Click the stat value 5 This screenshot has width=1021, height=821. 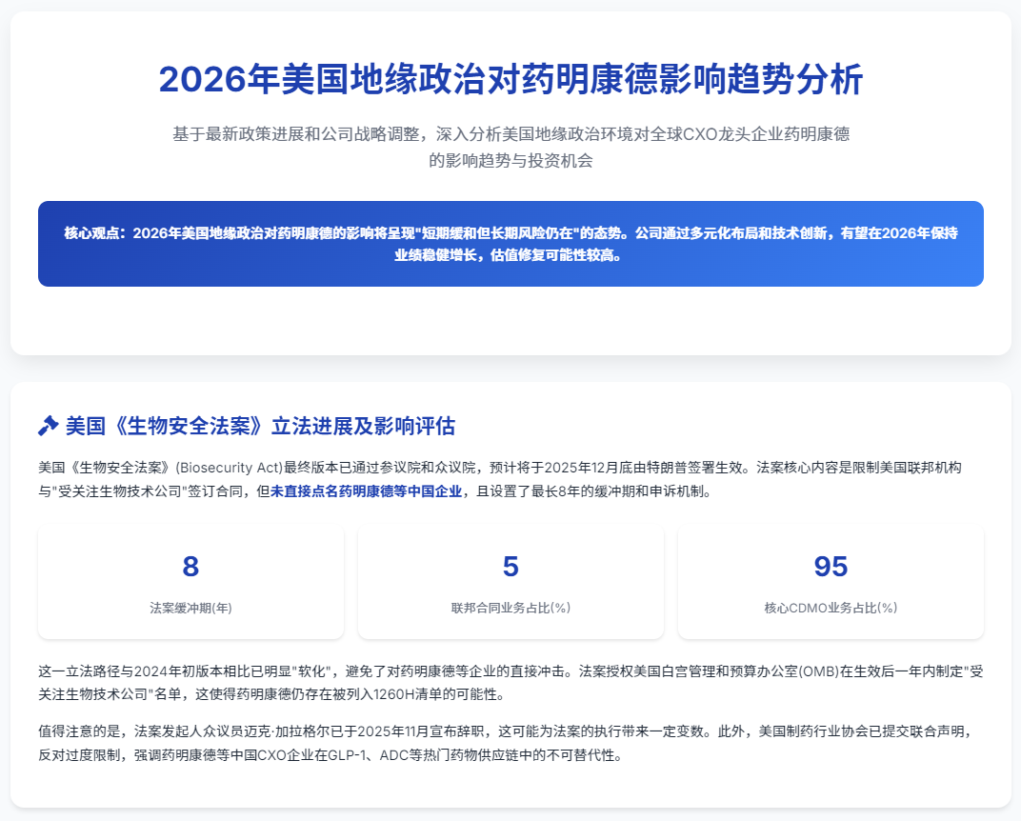click(510, 567)
